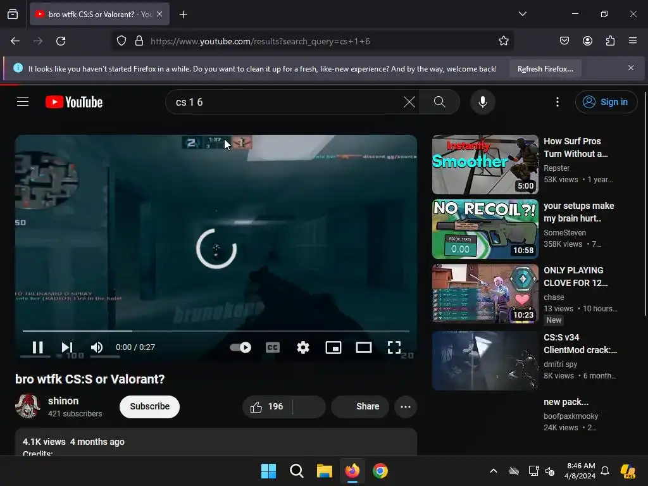Switch to theater mode
The height and width of the screenshot is (486, 648).
pyautogui.click(x=364, y=347)
